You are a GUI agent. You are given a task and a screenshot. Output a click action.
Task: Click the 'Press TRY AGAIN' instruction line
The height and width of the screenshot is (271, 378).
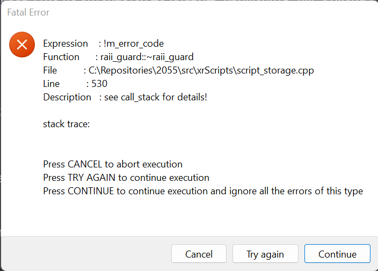pyautogui.click(x=126, y=178)
